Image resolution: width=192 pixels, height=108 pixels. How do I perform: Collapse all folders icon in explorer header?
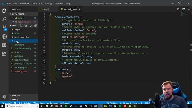tap(35, 25)
